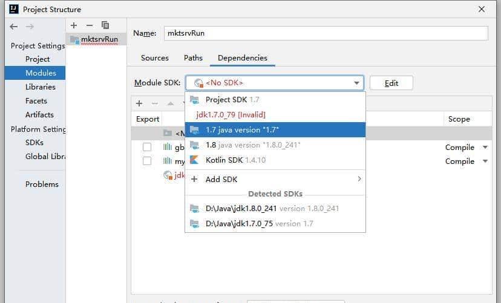501x303 pixels.
Task: Click the invalid jdk entry icon in dependencies list
Action: [x=168, y=175]
